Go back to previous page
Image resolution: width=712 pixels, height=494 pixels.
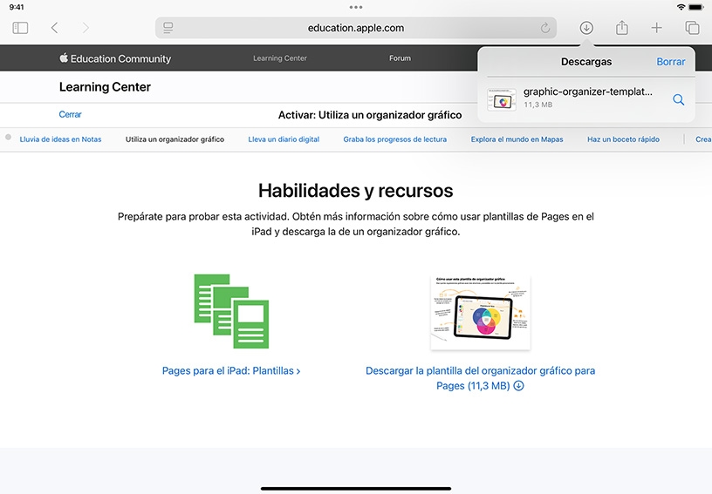54,28
